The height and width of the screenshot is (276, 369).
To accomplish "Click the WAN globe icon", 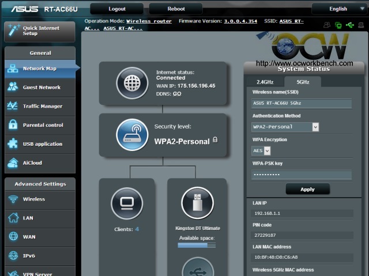I will coord(13,236).
